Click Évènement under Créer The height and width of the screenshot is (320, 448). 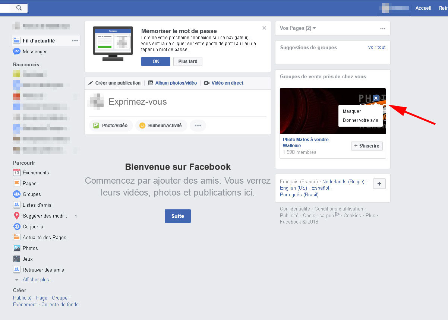coord(25,304)
